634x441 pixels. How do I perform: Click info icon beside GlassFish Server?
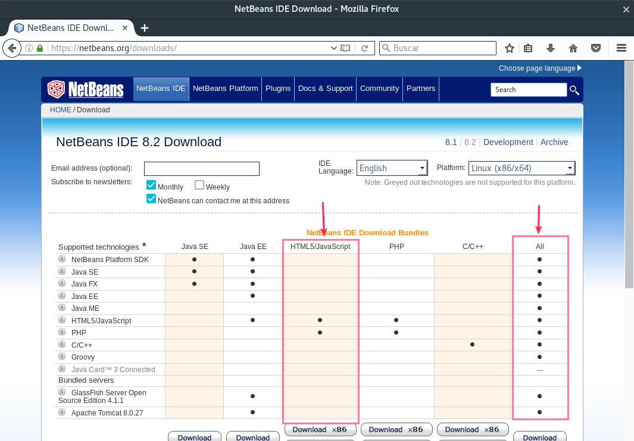click(x=62, y=392)
